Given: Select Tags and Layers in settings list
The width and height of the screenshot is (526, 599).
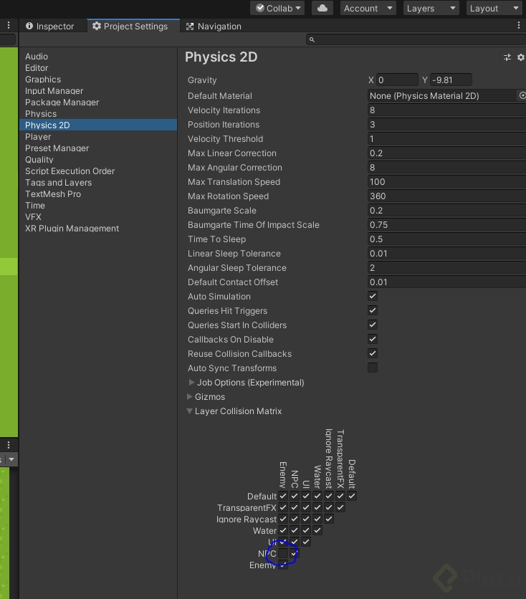Looking at the screenshot, I should [58, 183].
